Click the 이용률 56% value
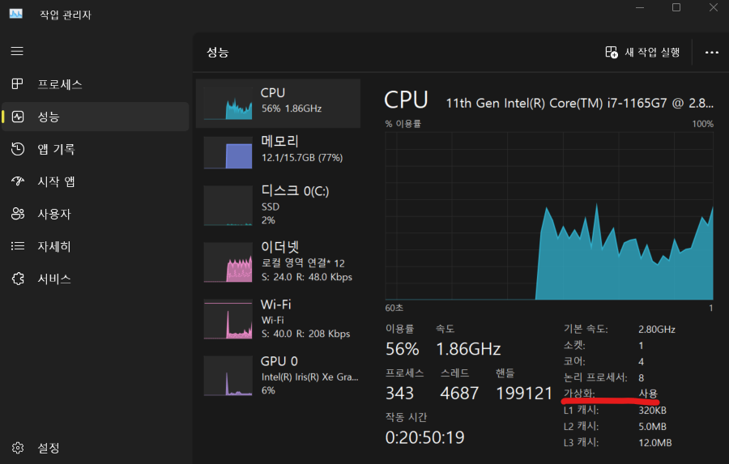 (402, 349)
